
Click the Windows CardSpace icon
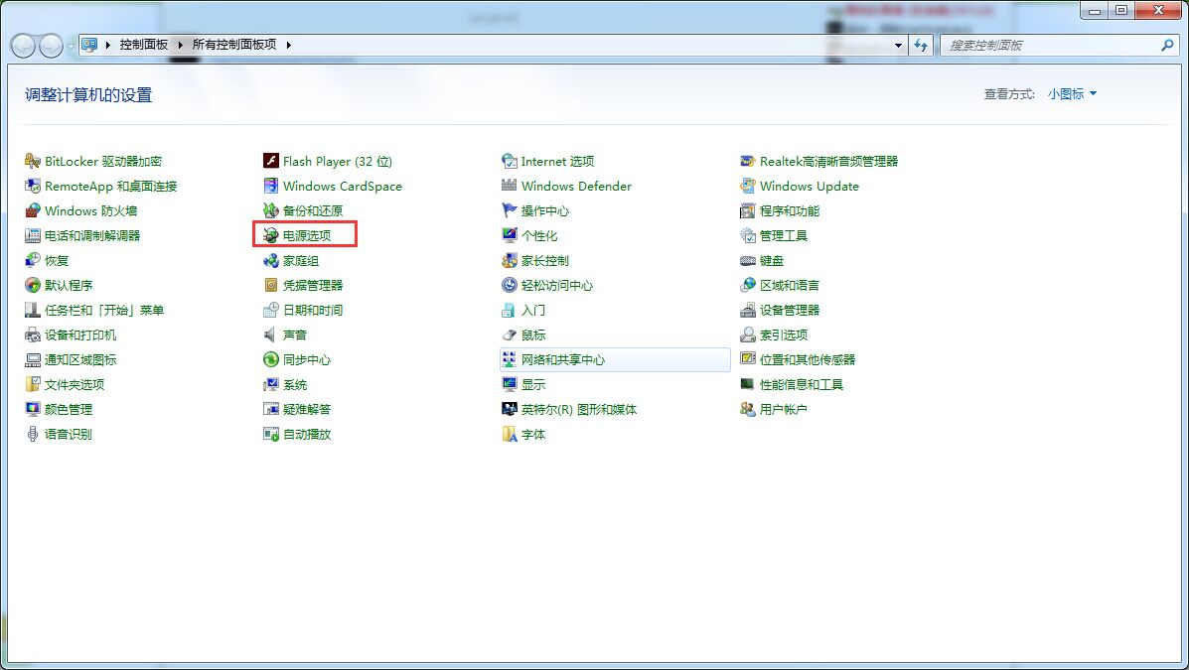(271, 186)
